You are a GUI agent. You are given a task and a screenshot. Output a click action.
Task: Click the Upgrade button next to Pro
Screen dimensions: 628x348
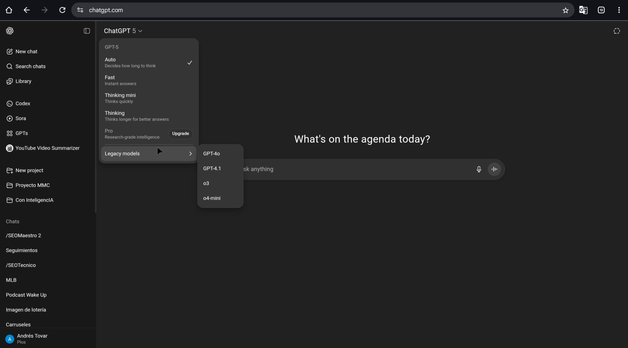pyautogui.click(x=181, y=134)
